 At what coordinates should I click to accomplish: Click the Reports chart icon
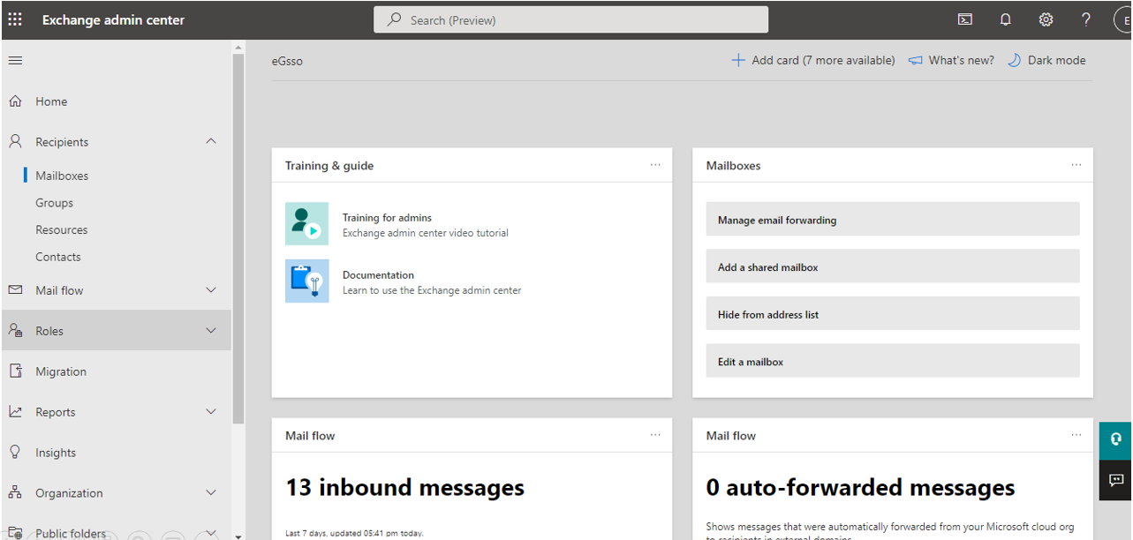click(15, 411)
